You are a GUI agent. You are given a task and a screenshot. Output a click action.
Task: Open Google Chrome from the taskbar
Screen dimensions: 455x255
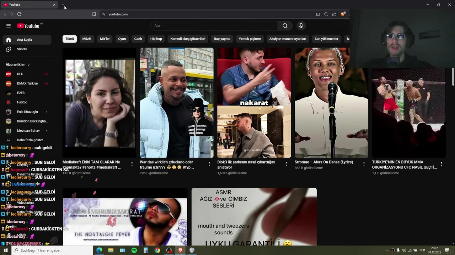[157, 250]
